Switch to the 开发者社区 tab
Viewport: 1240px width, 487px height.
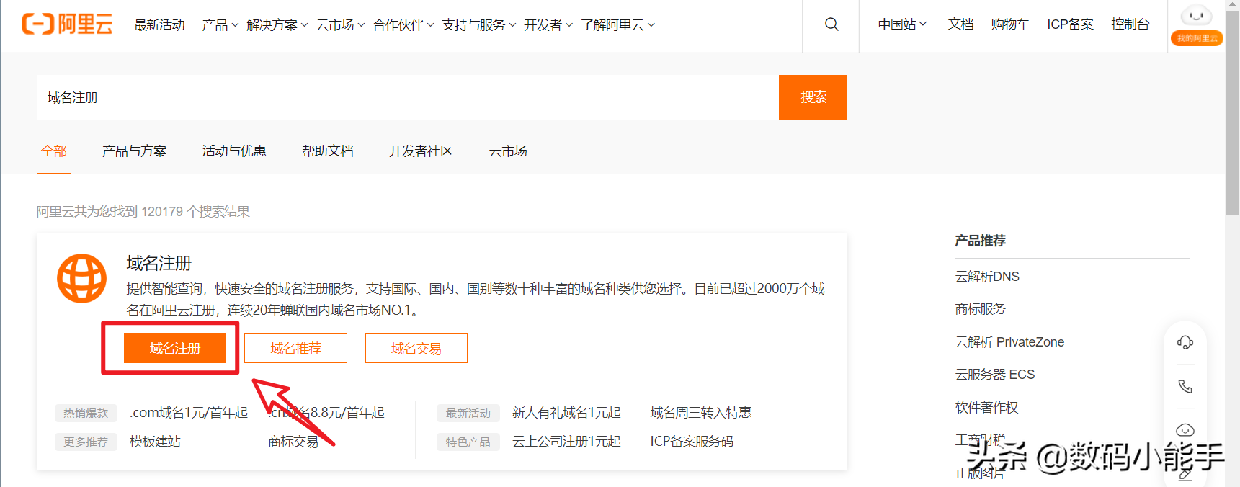tap(421, 151)
